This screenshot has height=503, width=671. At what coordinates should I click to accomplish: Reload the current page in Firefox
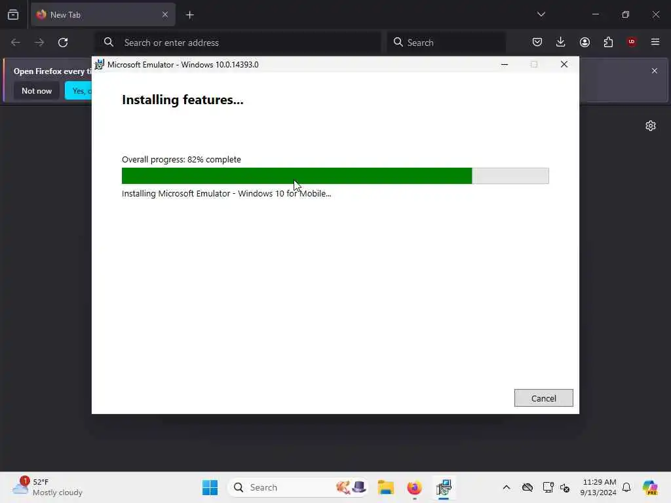click(63, 43)
